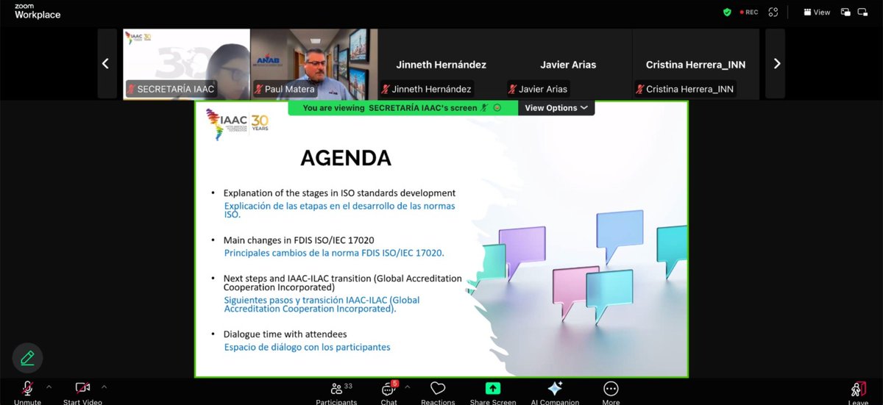
Task: Start Video from the meeting toolbar
Action: pos(82,391)
